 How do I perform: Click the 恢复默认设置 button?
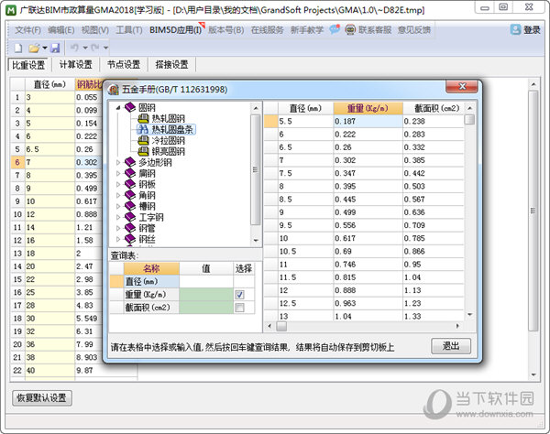point(42,398)
